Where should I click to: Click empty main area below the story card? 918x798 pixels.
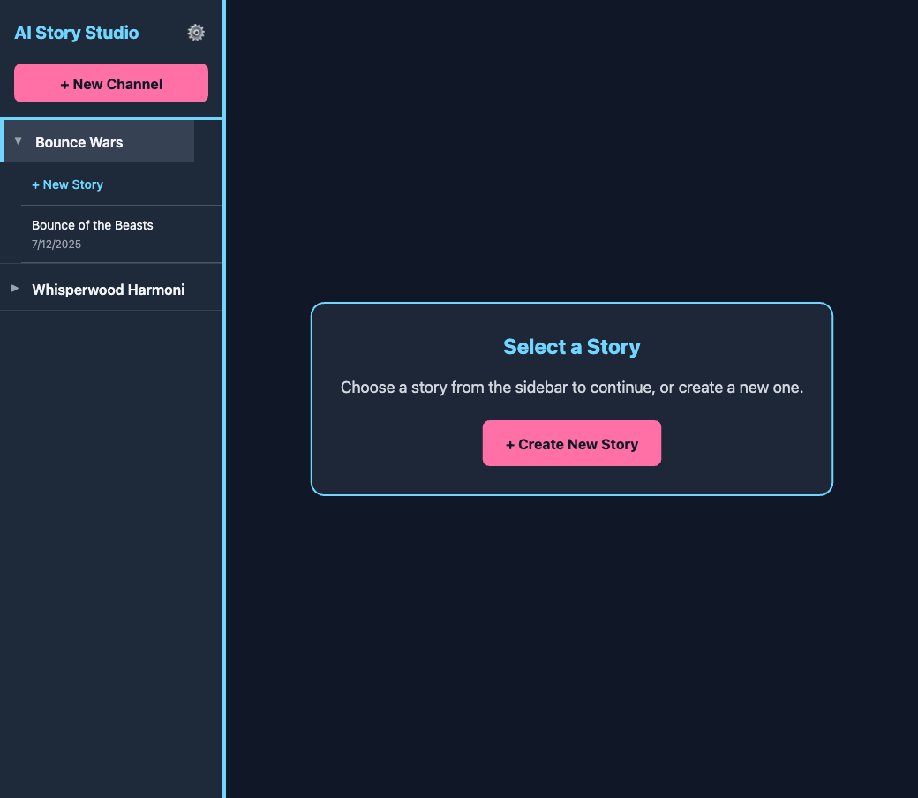(572, 644)
